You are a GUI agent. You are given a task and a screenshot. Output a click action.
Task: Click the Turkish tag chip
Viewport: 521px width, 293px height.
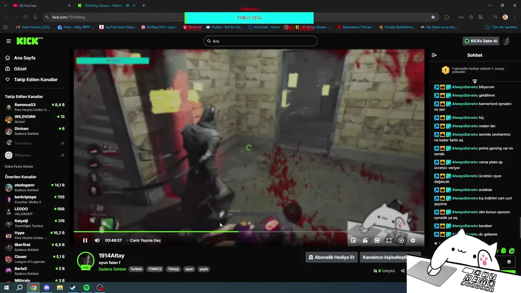136,269
